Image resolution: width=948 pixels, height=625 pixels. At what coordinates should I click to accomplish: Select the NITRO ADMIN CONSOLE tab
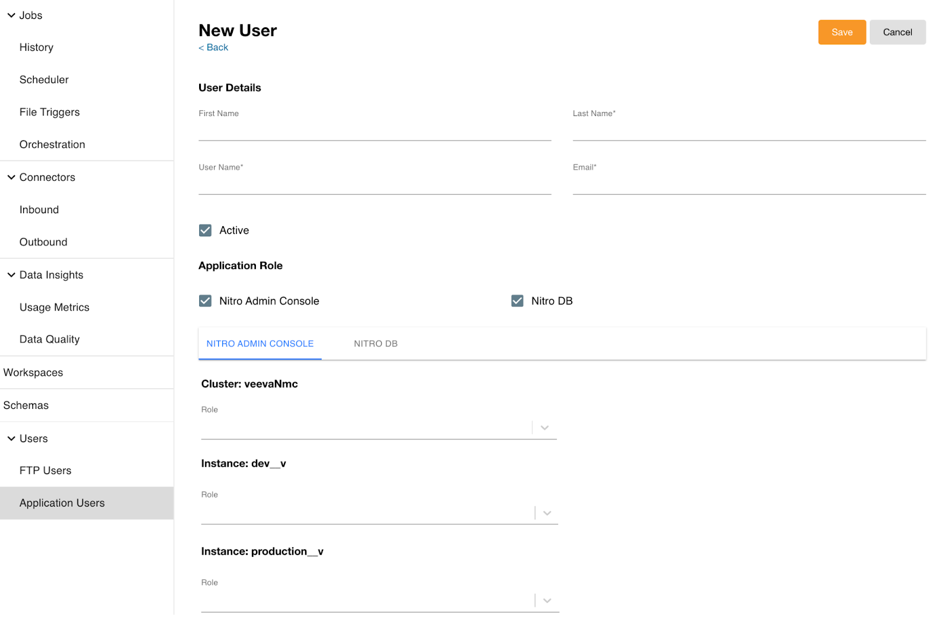point(260,344)
